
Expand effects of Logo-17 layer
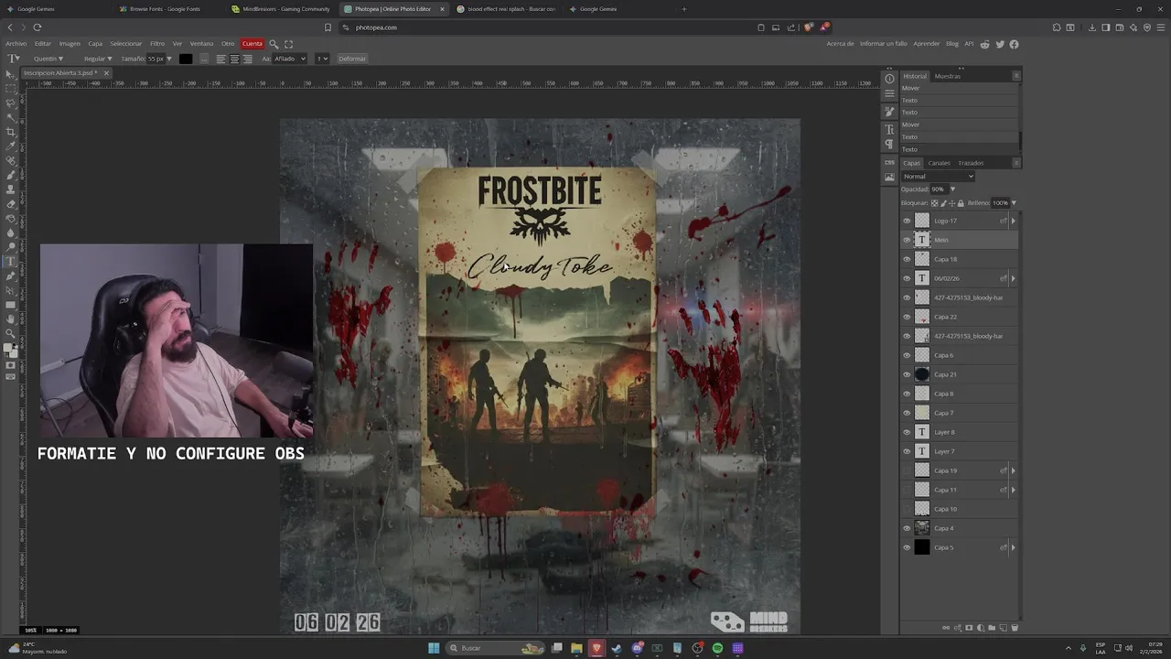click(1013, 221)
